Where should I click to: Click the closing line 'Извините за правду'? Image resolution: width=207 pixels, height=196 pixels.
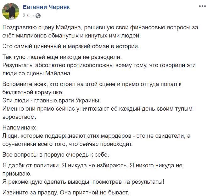66,192
